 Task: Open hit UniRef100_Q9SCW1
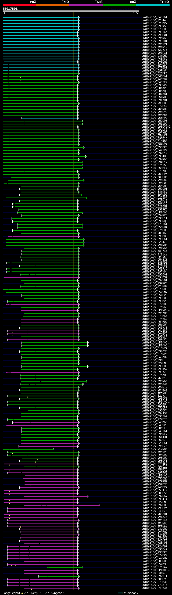pyautogui.click(x=154, y=35)
